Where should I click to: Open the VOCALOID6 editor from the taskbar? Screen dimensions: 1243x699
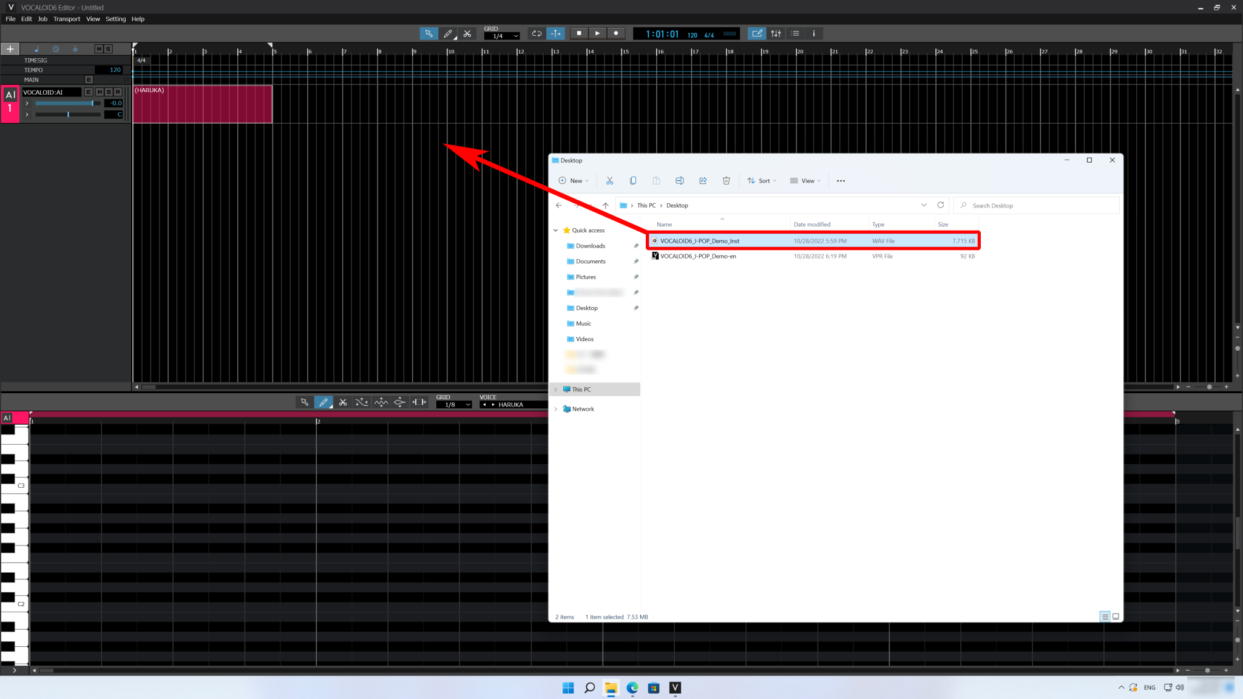tap(676, 687)
